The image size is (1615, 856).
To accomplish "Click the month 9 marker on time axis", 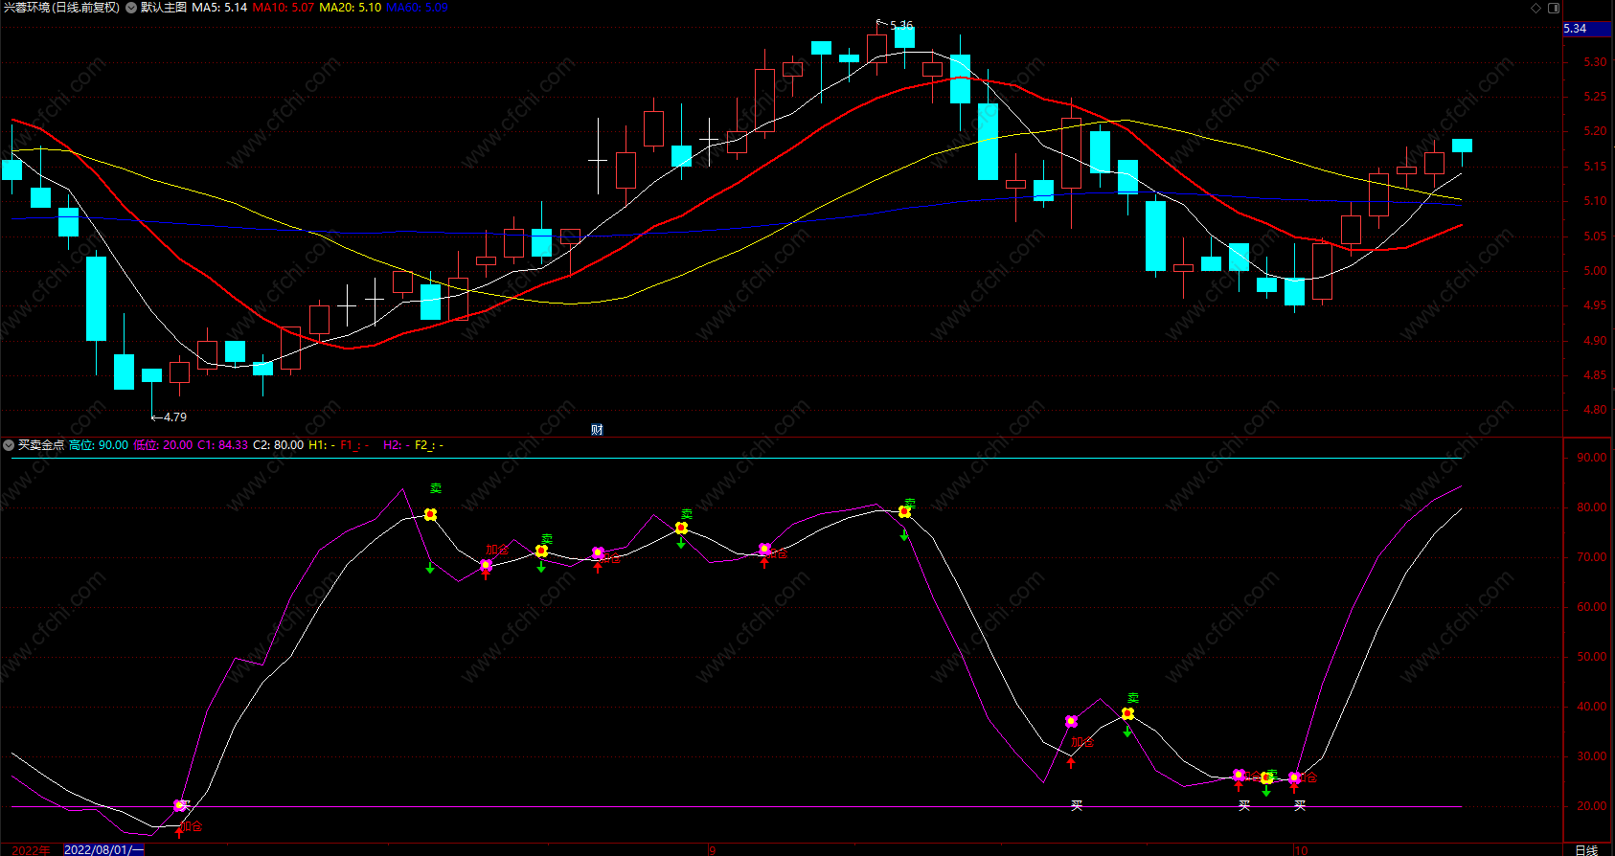I will coord(712,850).
